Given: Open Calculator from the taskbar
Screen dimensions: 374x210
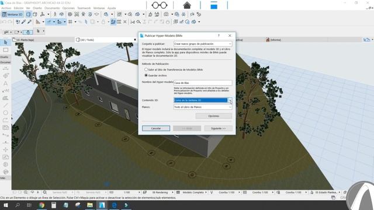Looking at the screenshot, I should pyautogui.click(x=54, y=205).
